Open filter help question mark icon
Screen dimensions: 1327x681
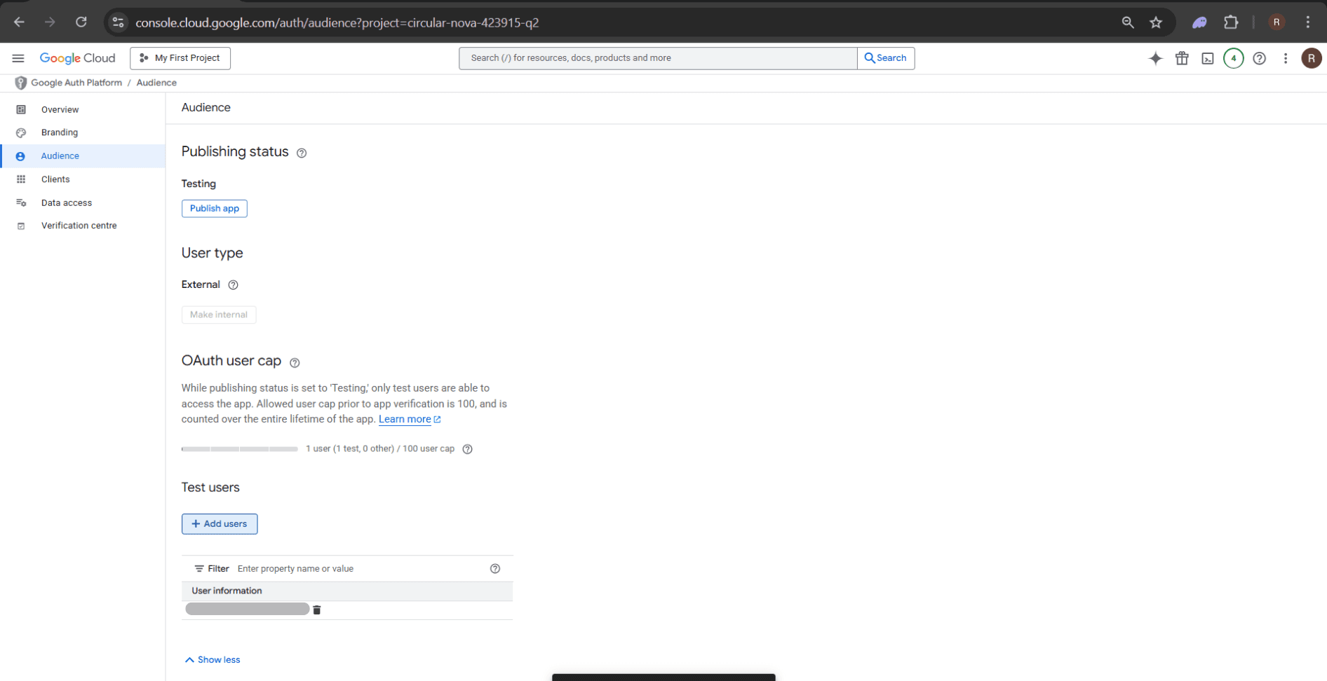click(x=495, y=569)
